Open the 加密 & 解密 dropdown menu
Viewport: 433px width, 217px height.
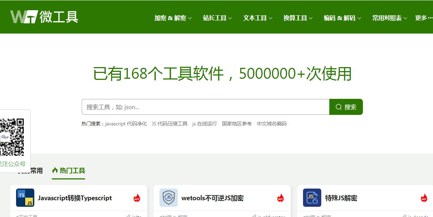coord(172,18)
